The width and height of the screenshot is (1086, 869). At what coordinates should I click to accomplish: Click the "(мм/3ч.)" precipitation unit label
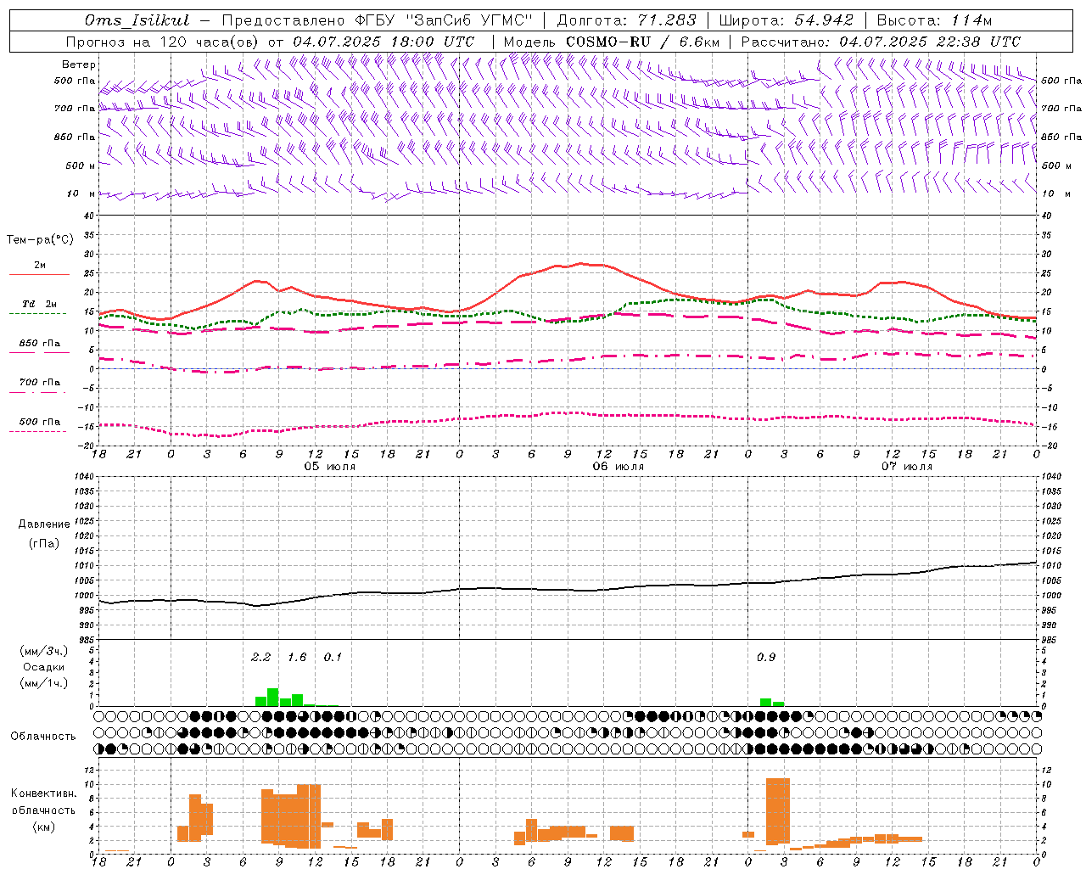click(44, 651)
